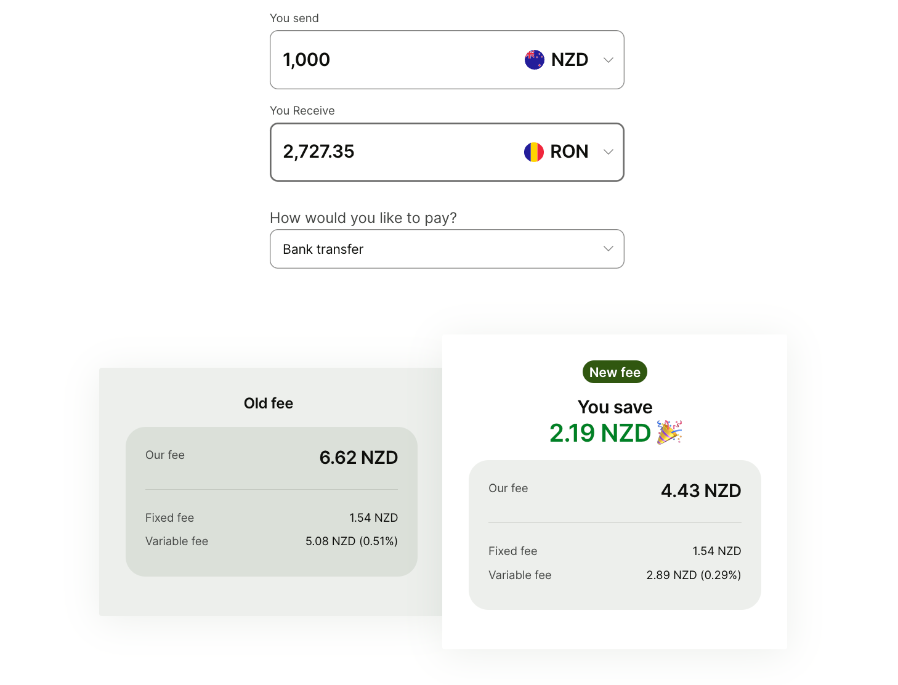Click the old Fixed fee 1.54 NZD value
The image size is (898, 685).
coord(373,517)
